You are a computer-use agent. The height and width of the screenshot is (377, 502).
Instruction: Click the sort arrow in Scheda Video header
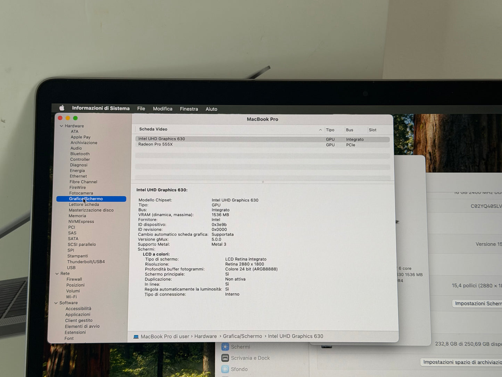[x=320, y=130]
